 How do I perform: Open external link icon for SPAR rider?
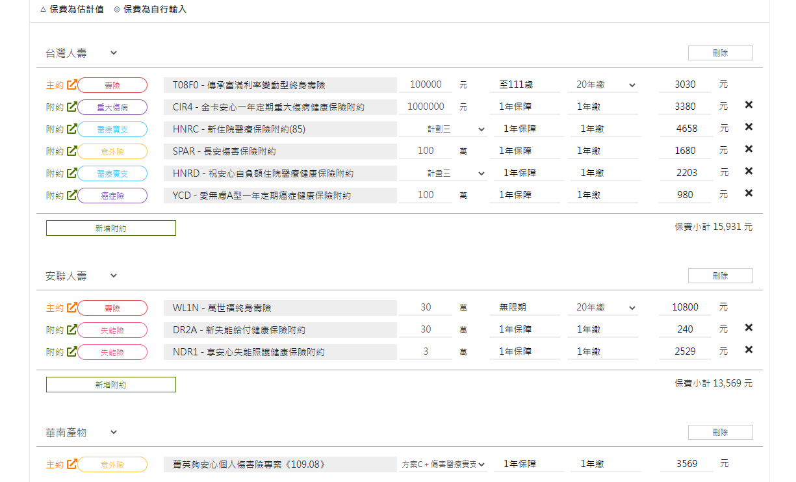tap(72, 151)
